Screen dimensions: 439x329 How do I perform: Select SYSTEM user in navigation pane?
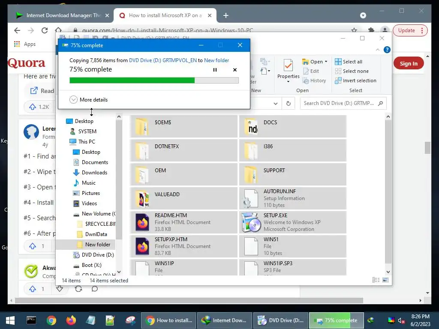[x=83, y=132]
